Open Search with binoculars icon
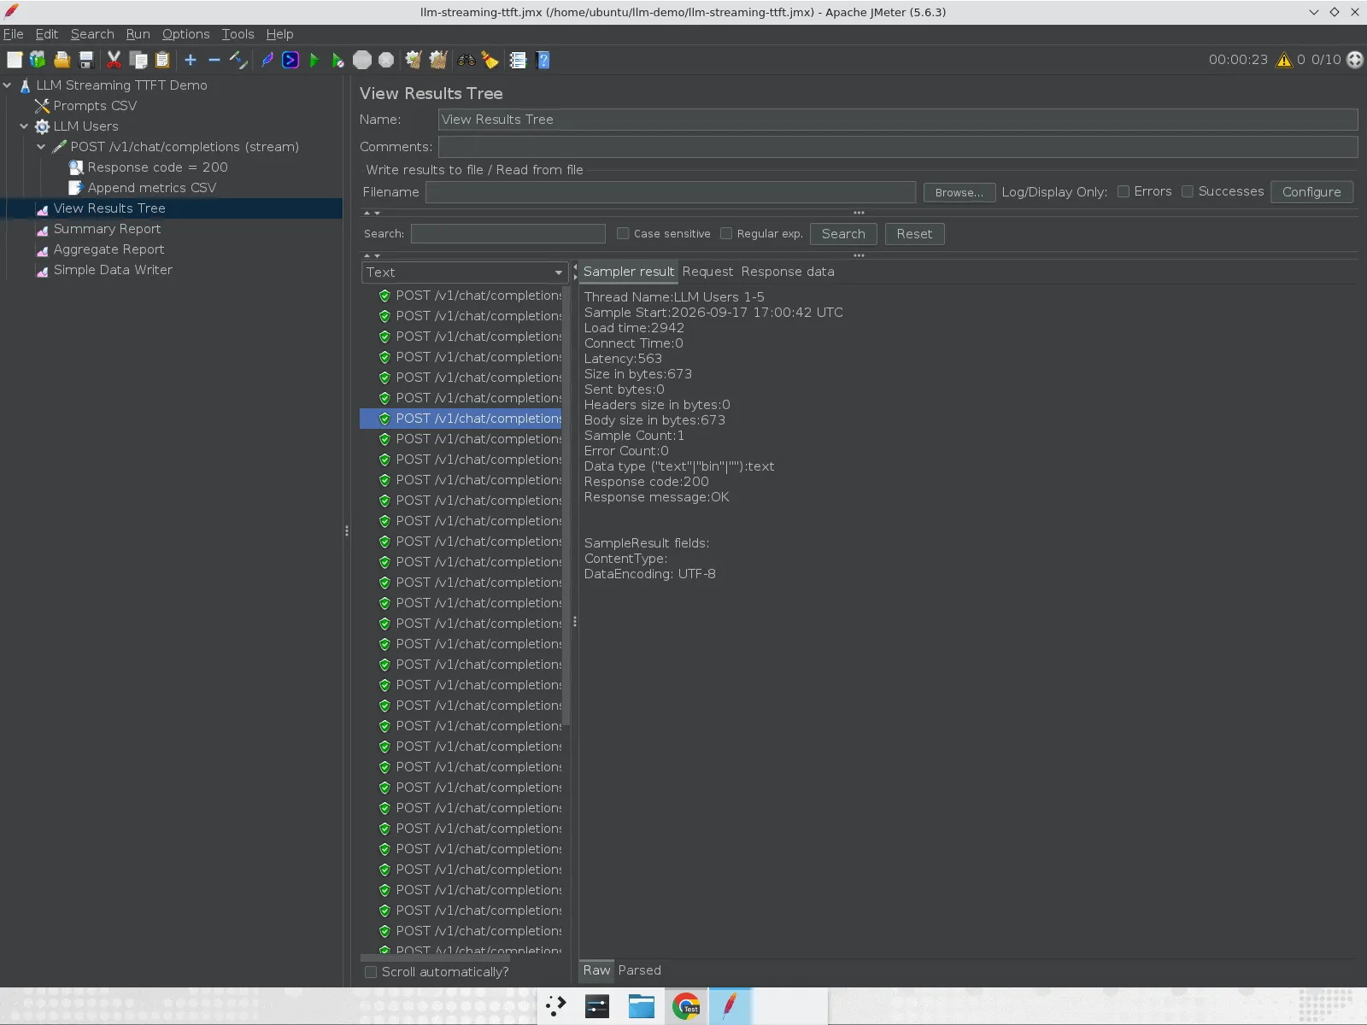Screen dimensions: 1367x1025 point(466,60)
